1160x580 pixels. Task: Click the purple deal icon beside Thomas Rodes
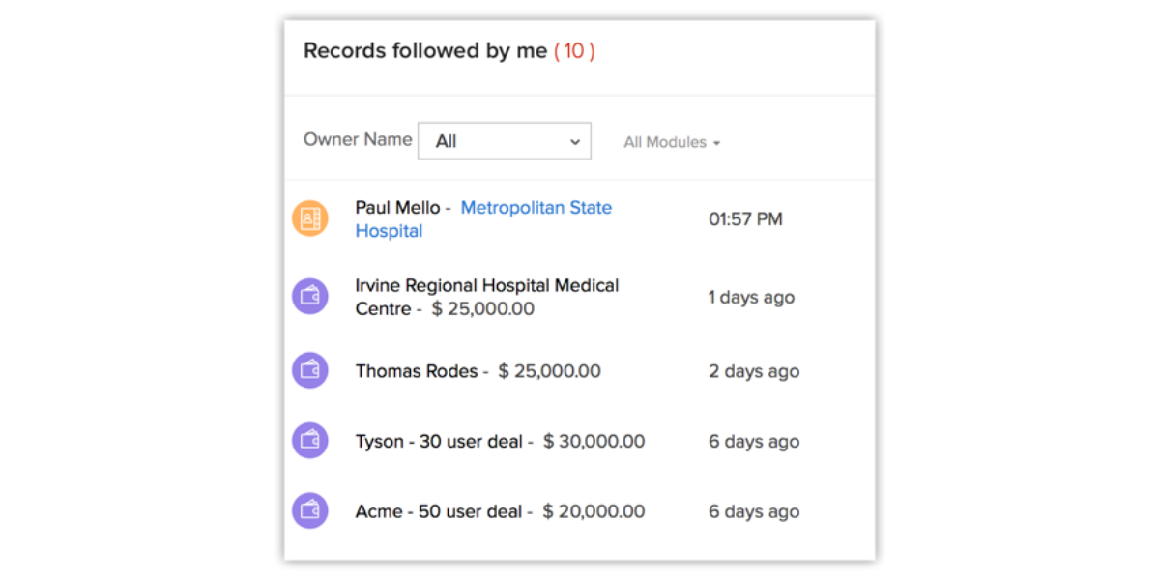point(310,371)
